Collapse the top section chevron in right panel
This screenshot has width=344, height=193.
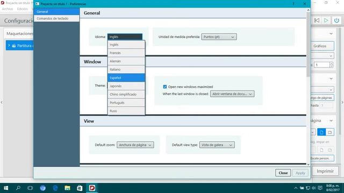(331, 34)
